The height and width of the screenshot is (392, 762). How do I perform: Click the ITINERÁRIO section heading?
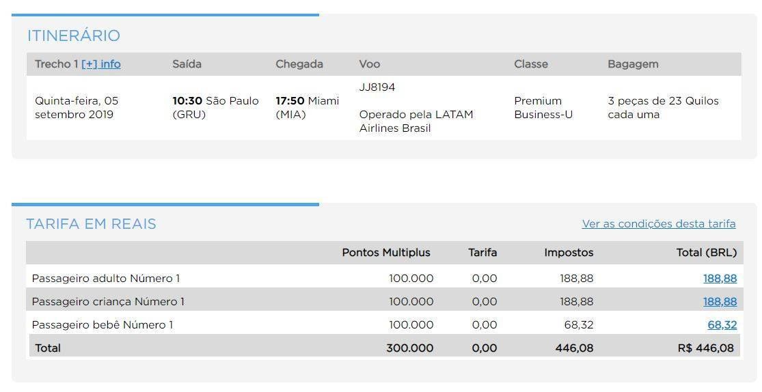[73, 36]
